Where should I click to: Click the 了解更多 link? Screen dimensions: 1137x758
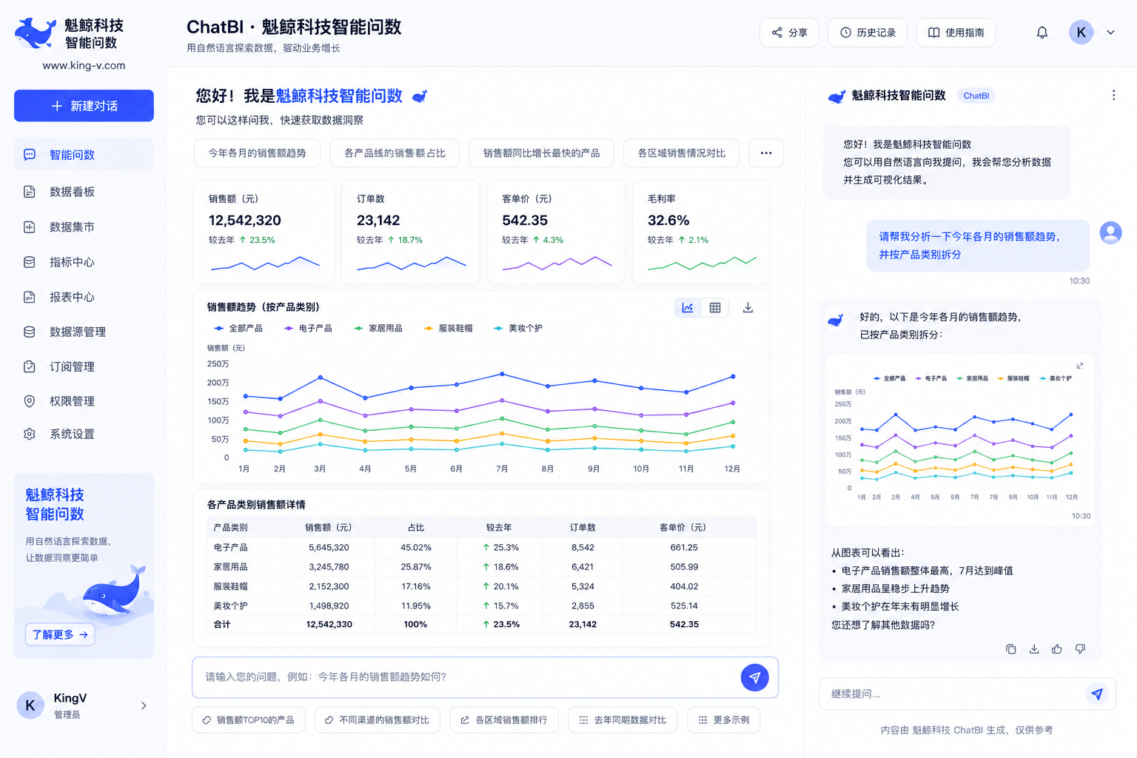60,634
